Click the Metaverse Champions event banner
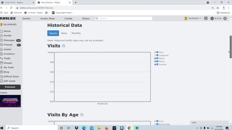Screen dimensions: 232x130 tap(11, 101)
